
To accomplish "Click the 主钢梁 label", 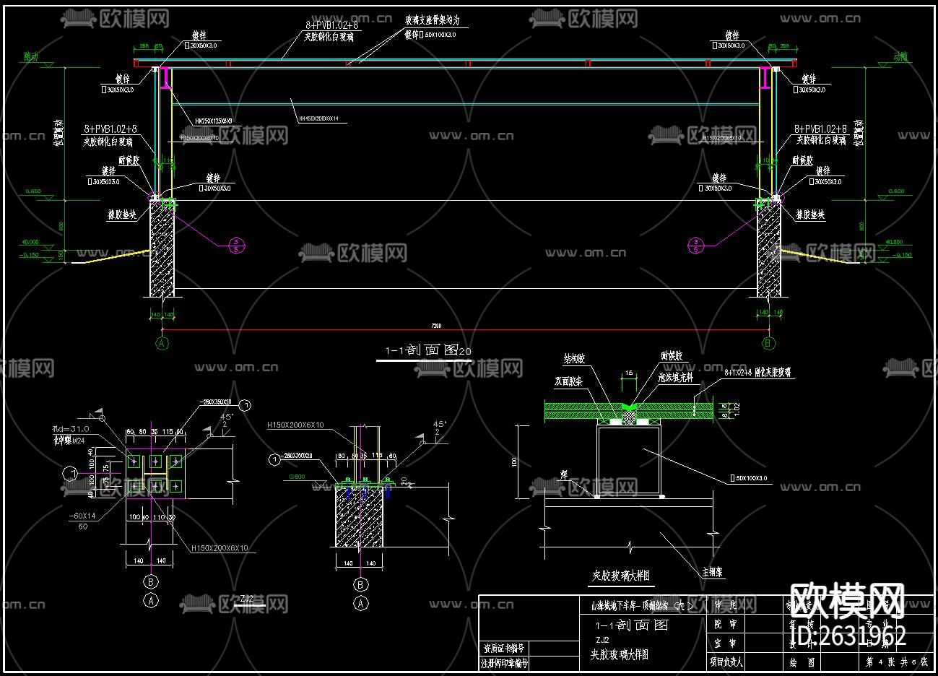I will (x=712, y=572).
